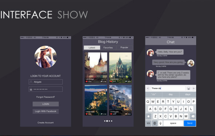Tap avatar next to winter vacation message
Image resolution: width=215 pixels, height=136 pixels.
[x=150, y=74]
